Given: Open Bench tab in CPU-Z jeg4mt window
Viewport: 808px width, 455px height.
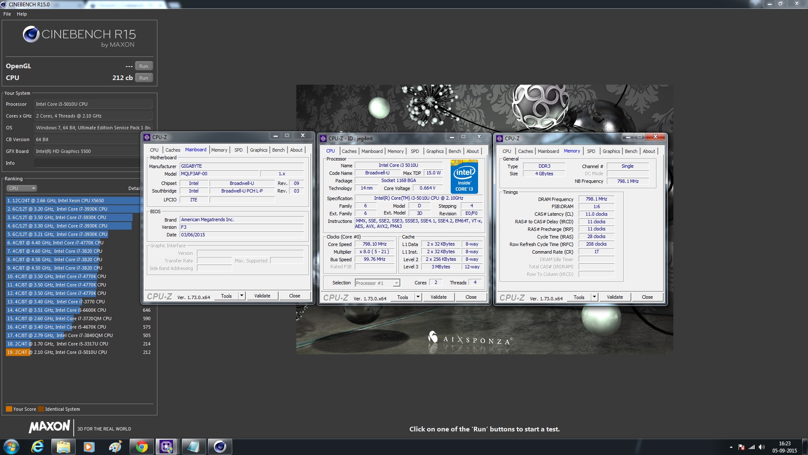Looking at the screenshot, I should click(x=454, y=151).
